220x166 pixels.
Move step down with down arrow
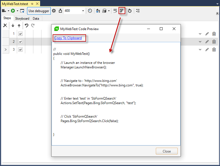click(13, 26)
